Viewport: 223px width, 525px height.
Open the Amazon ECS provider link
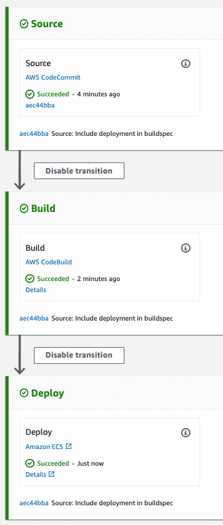click(44, 447)
